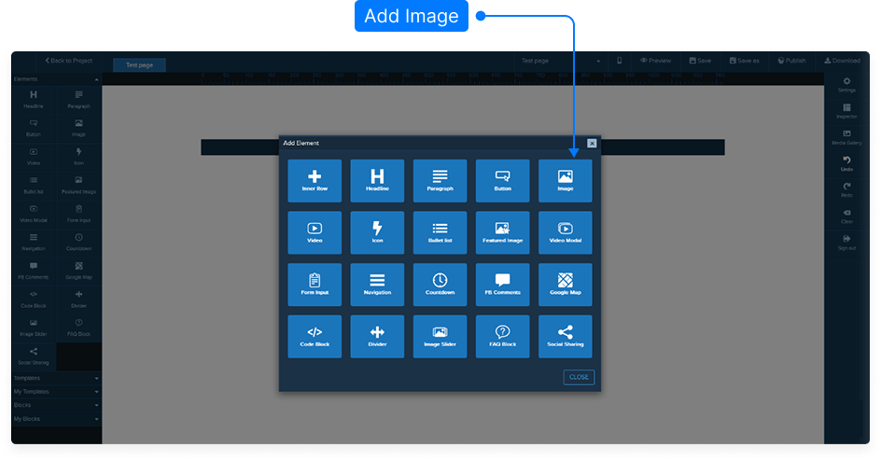881x461 pixels.
Task: Go Back to Project link
Action: 68,61
